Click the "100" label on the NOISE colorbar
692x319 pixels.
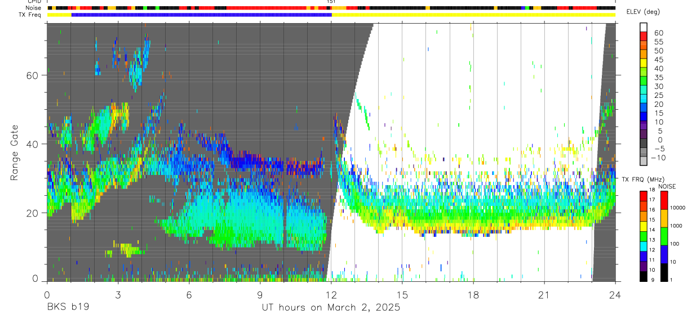pos(675,244)
